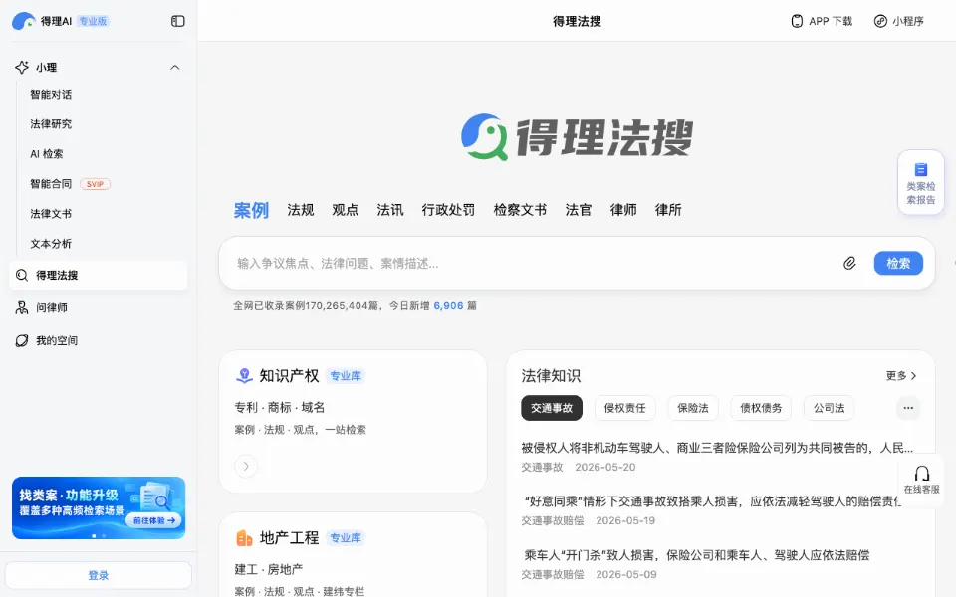Click 问律师 person icon
The height and width of the screenshot is (597, 956).
pos(22,307)
